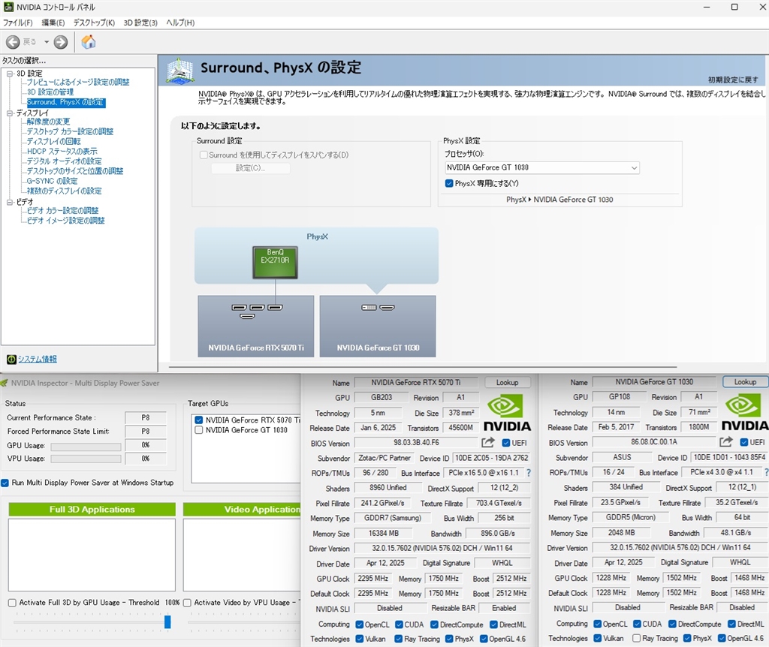Click the restore defaults link
Screen dimensions: 769x647
click(733, 80)
